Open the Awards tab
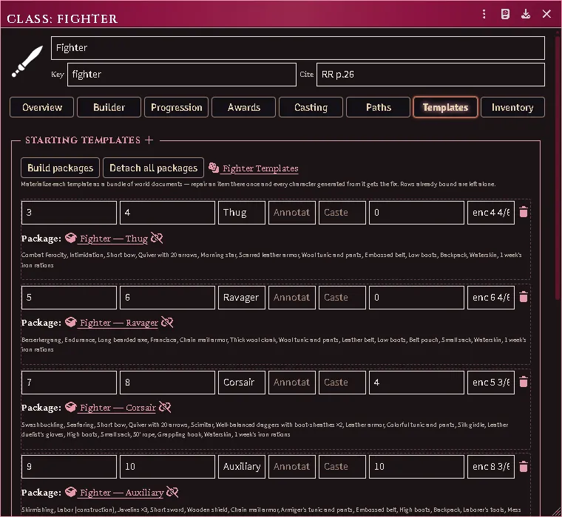The height and width of the screenshot is (517, 562). point(244,107)
